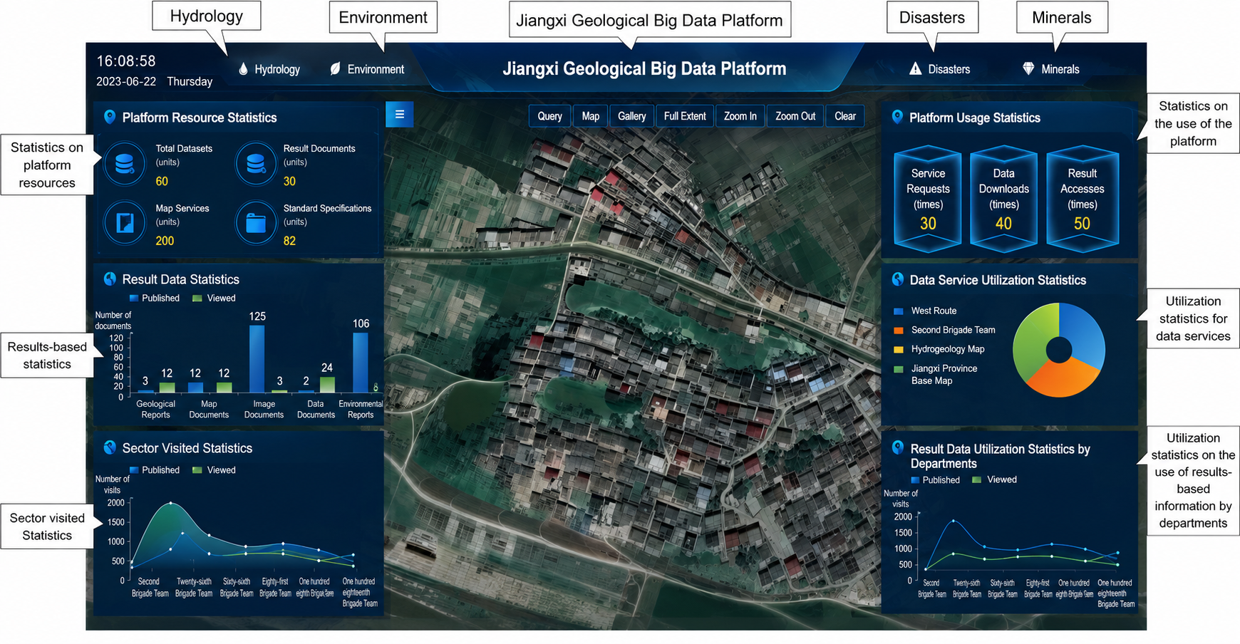
Task: Click the Map Services value 200
Action: (x=165, y=241)
